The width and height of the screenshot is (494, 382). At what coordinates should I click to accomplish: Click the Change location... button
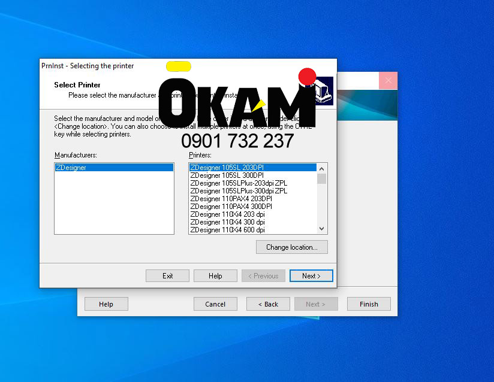pyautogui.click(x=292, y=247)
